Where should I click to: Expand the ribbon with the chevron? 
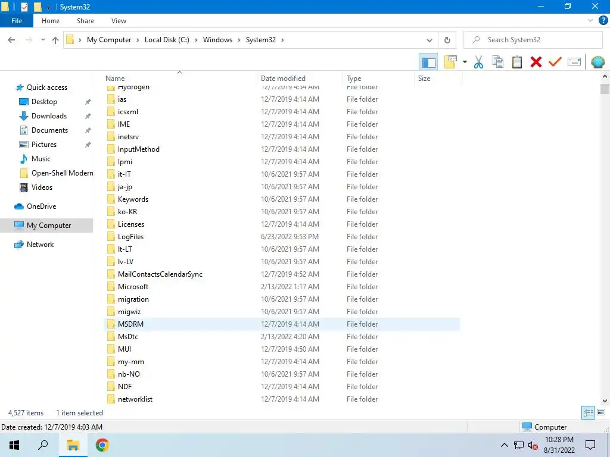(590, 21)
